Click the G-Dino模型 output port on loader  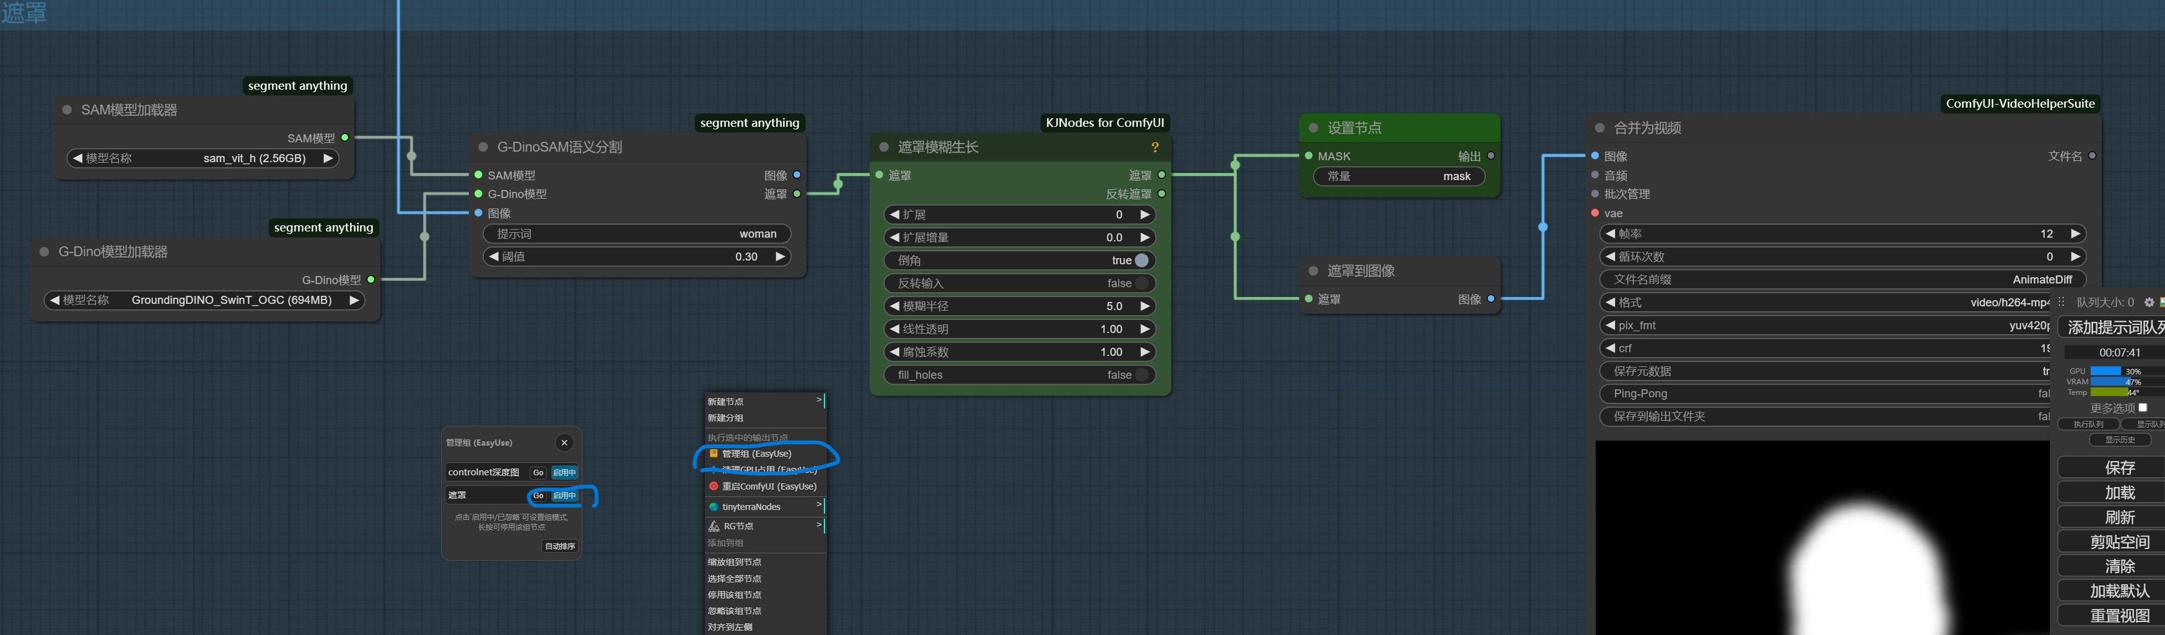(370, 280)
